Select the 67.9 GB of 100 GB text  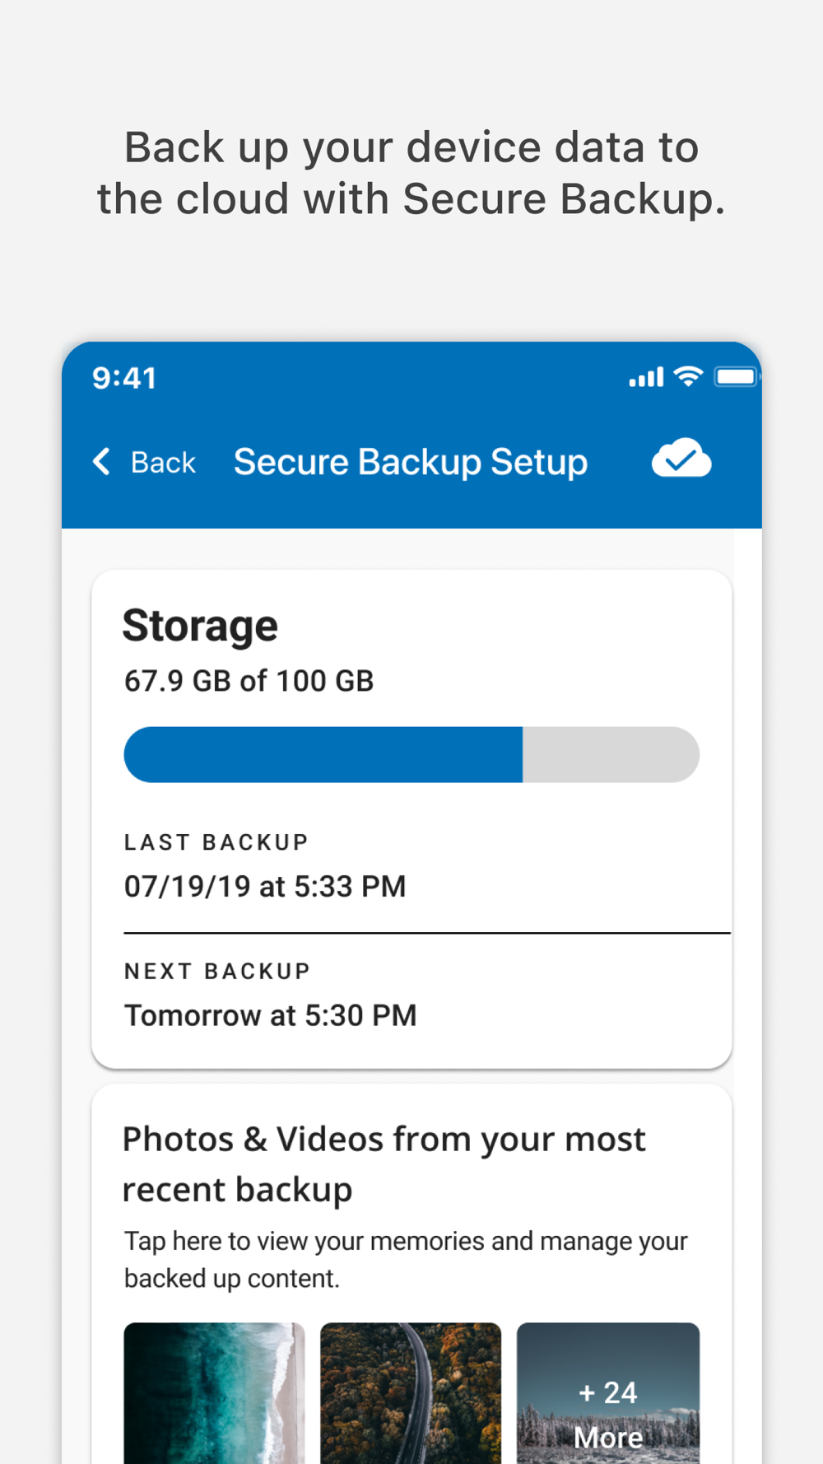[249, 681]
